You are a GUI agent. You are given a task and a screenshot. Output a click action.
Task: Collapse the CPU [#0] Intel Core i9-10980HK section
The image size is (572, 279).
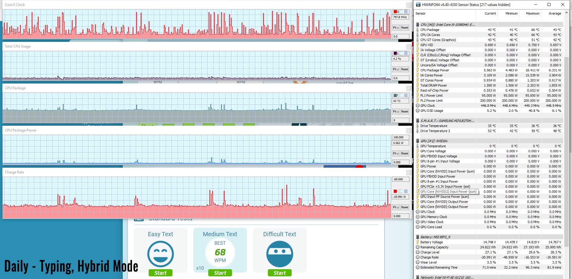(418, 25)
